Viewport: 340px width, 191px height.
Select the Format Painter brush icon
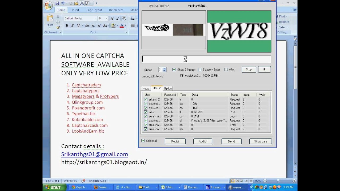(58, 27)
